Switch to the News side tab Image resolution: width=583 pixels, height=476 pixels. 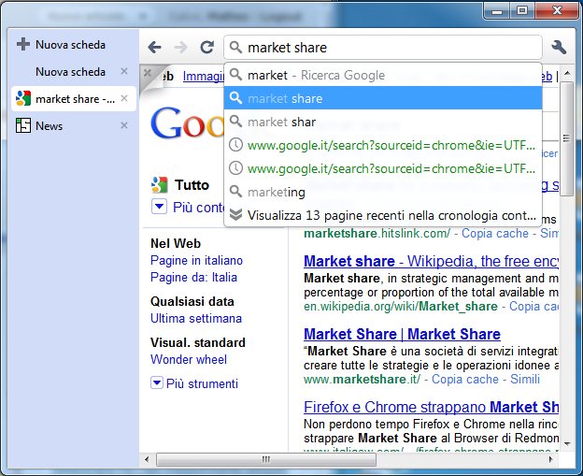coord(73,126)
